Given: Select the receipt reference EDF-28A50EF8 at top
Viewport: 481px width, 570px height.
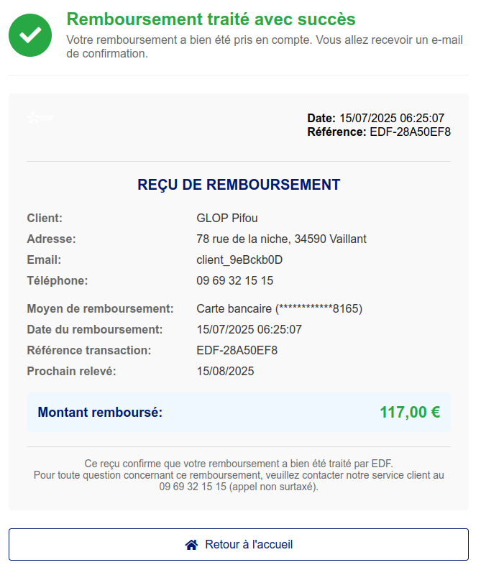Looking at the screenshot, I should pyautogui.click(x=410, y=132).
